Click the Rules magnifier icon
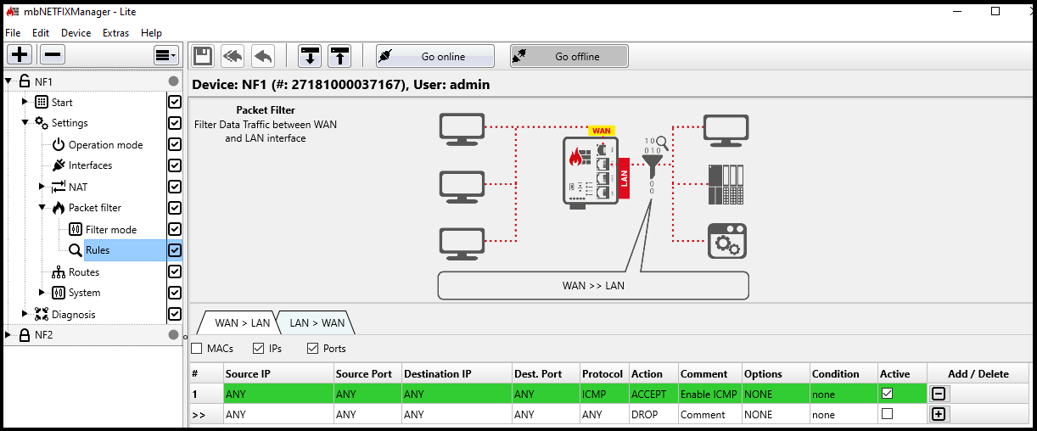The width and height of the screenshot is (1037, 431). [76, 250]
